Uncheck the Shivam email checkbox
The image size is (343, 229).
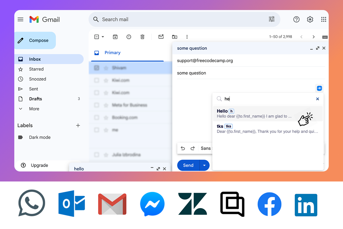point(97,68)
